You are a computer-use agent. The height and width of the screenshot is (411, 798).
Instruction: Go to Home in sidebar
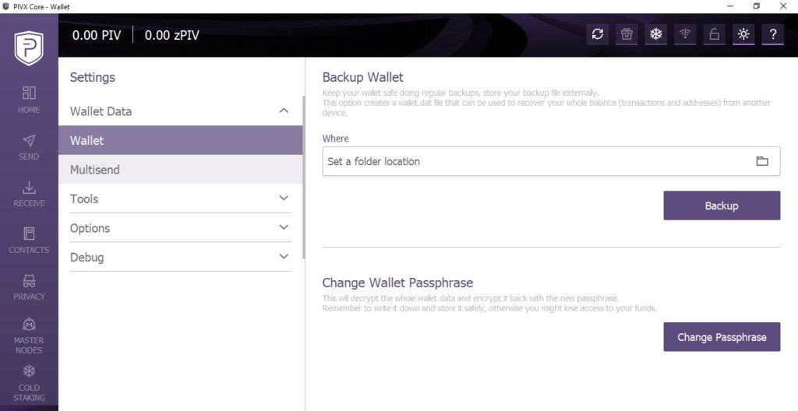click(29, 100)
